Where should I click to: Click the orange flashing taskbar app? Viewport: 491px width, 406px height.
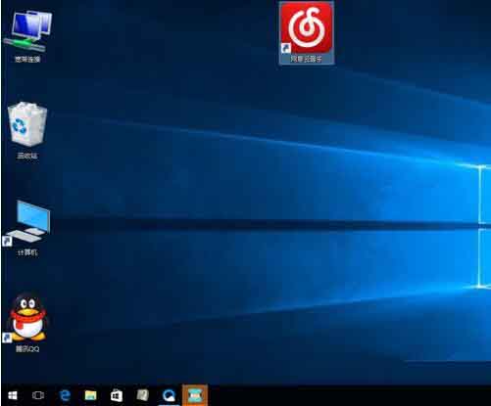click(195, 395)
